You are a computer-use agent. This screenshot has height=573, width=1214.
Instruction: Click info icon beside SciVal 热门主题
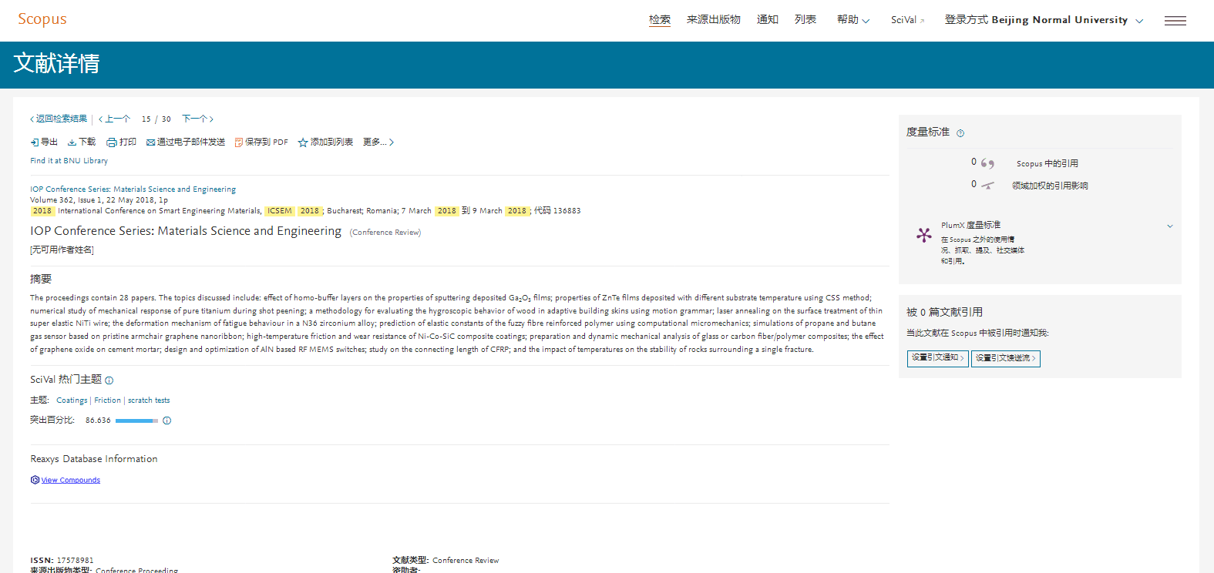click(109, 380)
